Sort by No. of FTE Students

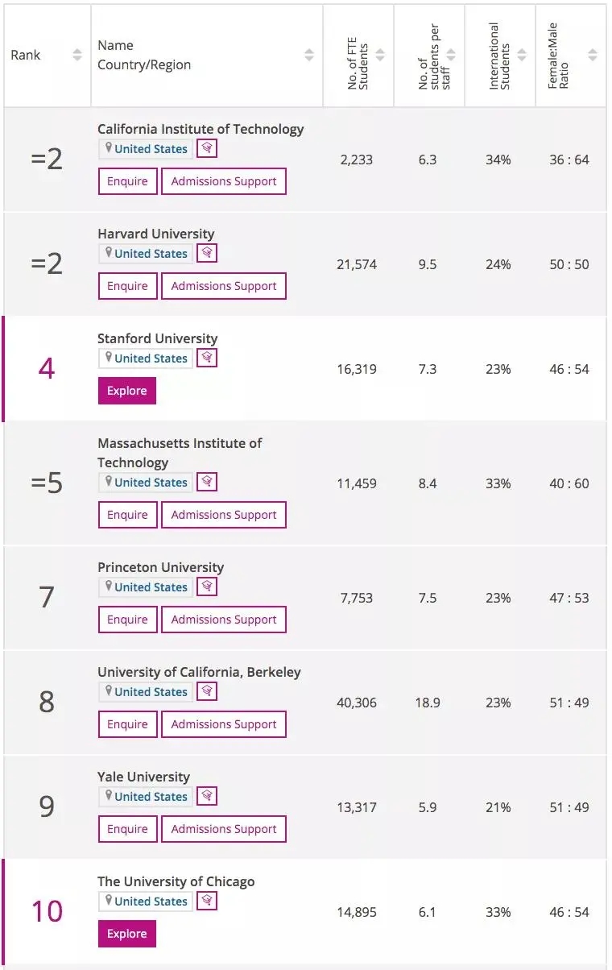tap(380, 56)
